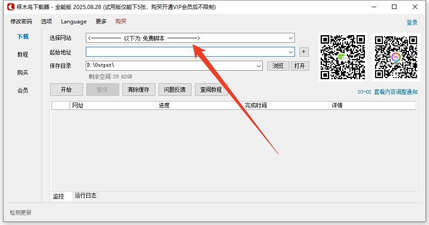This screenshot has height=225, width=429.
Task: Click the 登录 link
Action: click(412, 22)
